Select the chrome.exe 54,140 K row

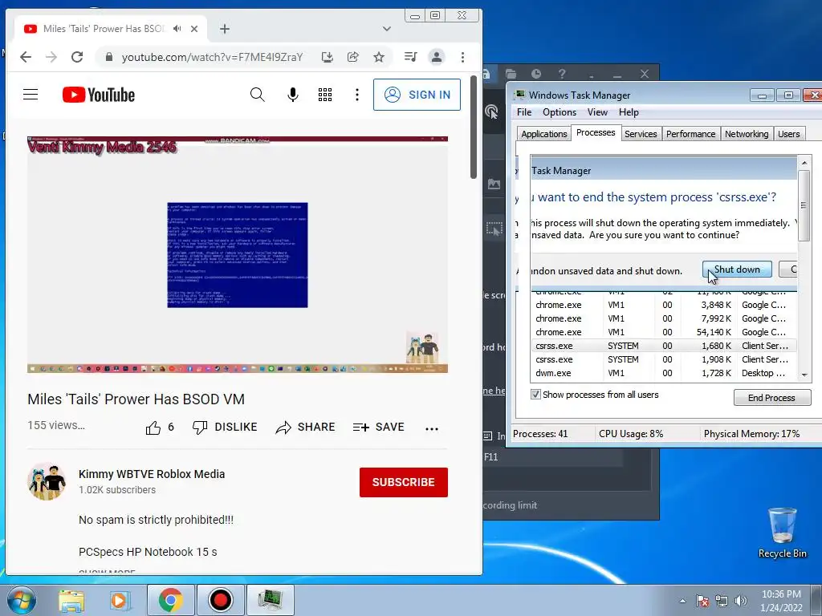[x=663, y=332]
